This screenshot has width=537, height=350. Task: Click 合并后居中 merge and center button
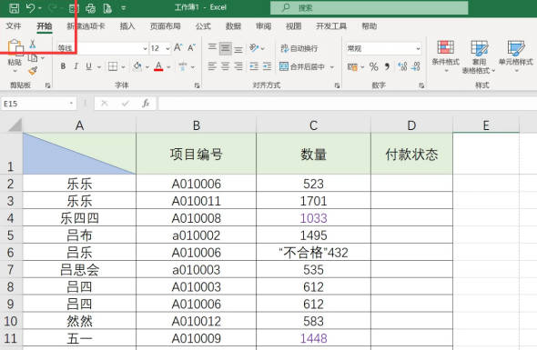tap(302, 66)
